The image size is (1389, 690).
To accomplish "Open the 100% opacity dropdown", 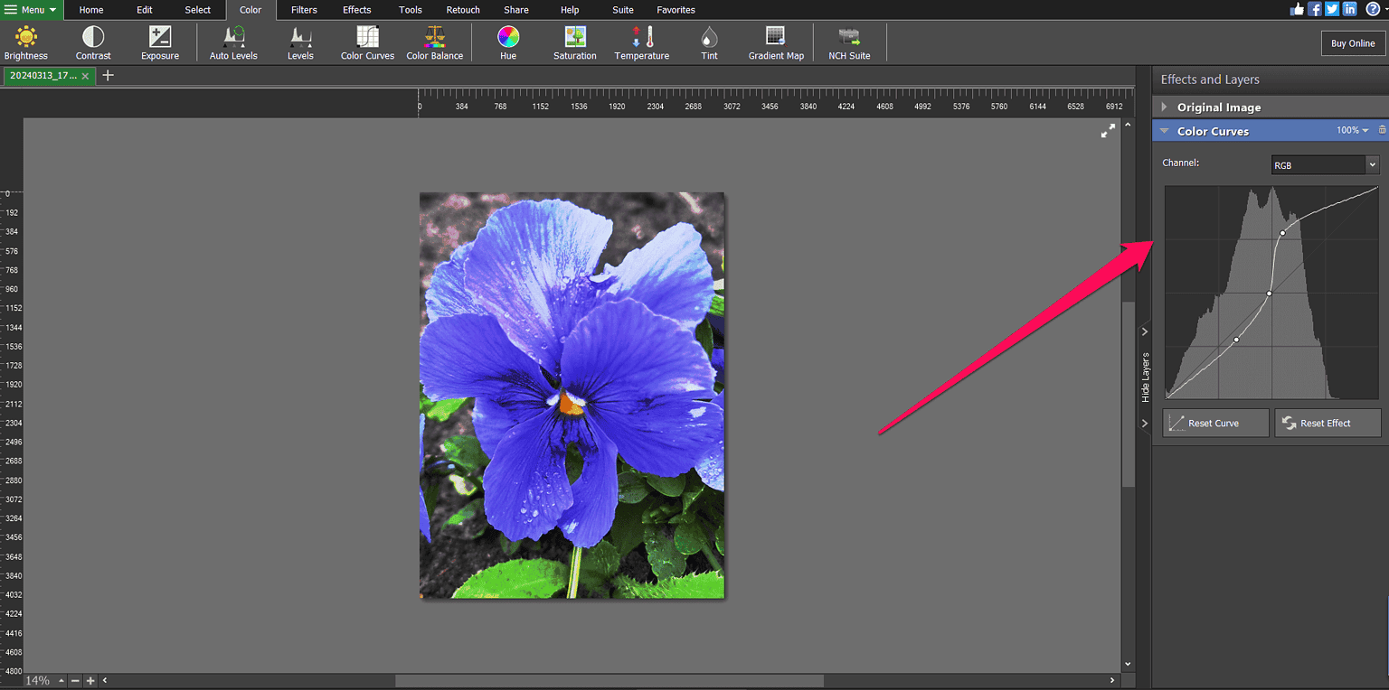I will (x=1351, y=130).
